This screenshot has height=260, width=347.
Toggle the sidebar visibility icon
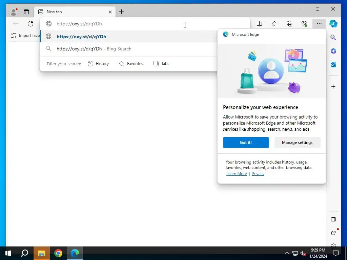pyautogui.click(x=333, y=219)
